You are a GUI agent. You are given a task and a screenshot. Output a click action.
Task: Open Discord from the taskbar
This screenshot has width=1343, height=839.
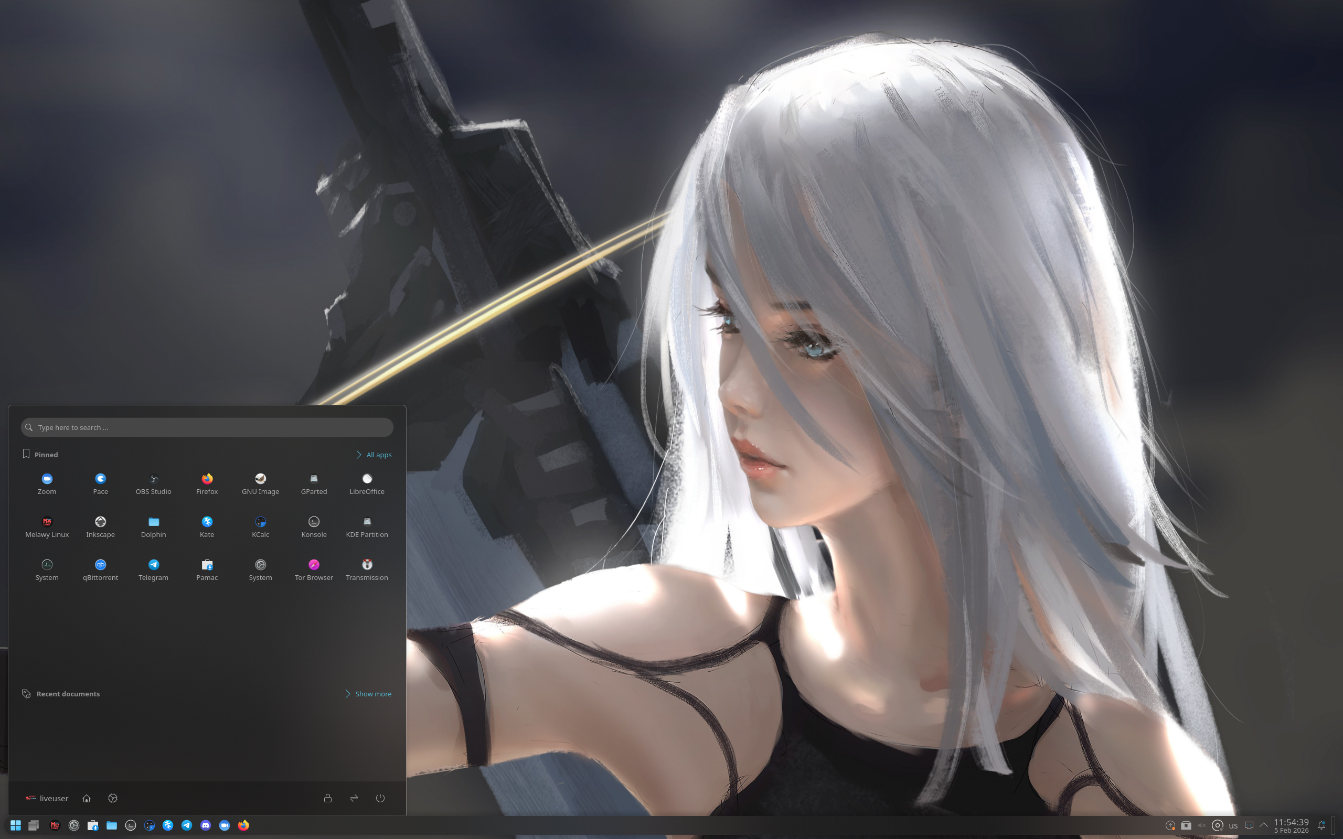[205, 825]
